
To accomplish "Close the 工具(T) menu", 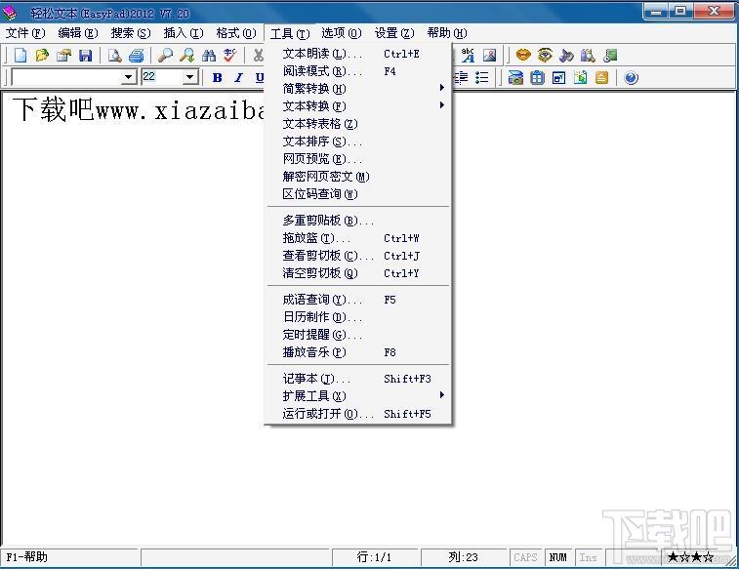I will click(x=289, y=33).
